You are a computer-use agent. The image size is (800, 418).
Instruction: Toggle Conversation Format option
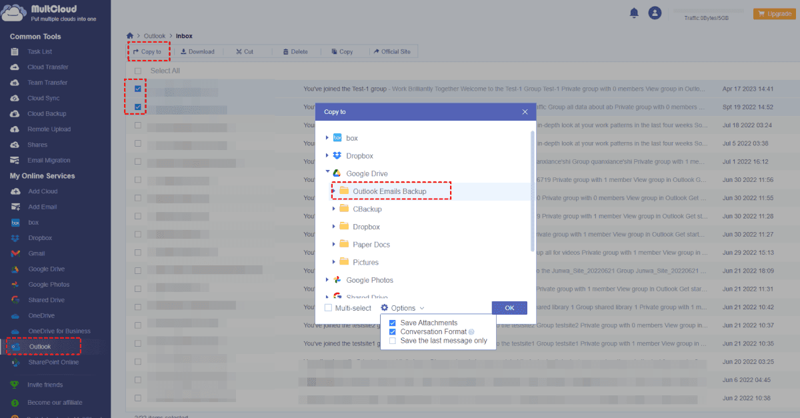coord(393,332)
